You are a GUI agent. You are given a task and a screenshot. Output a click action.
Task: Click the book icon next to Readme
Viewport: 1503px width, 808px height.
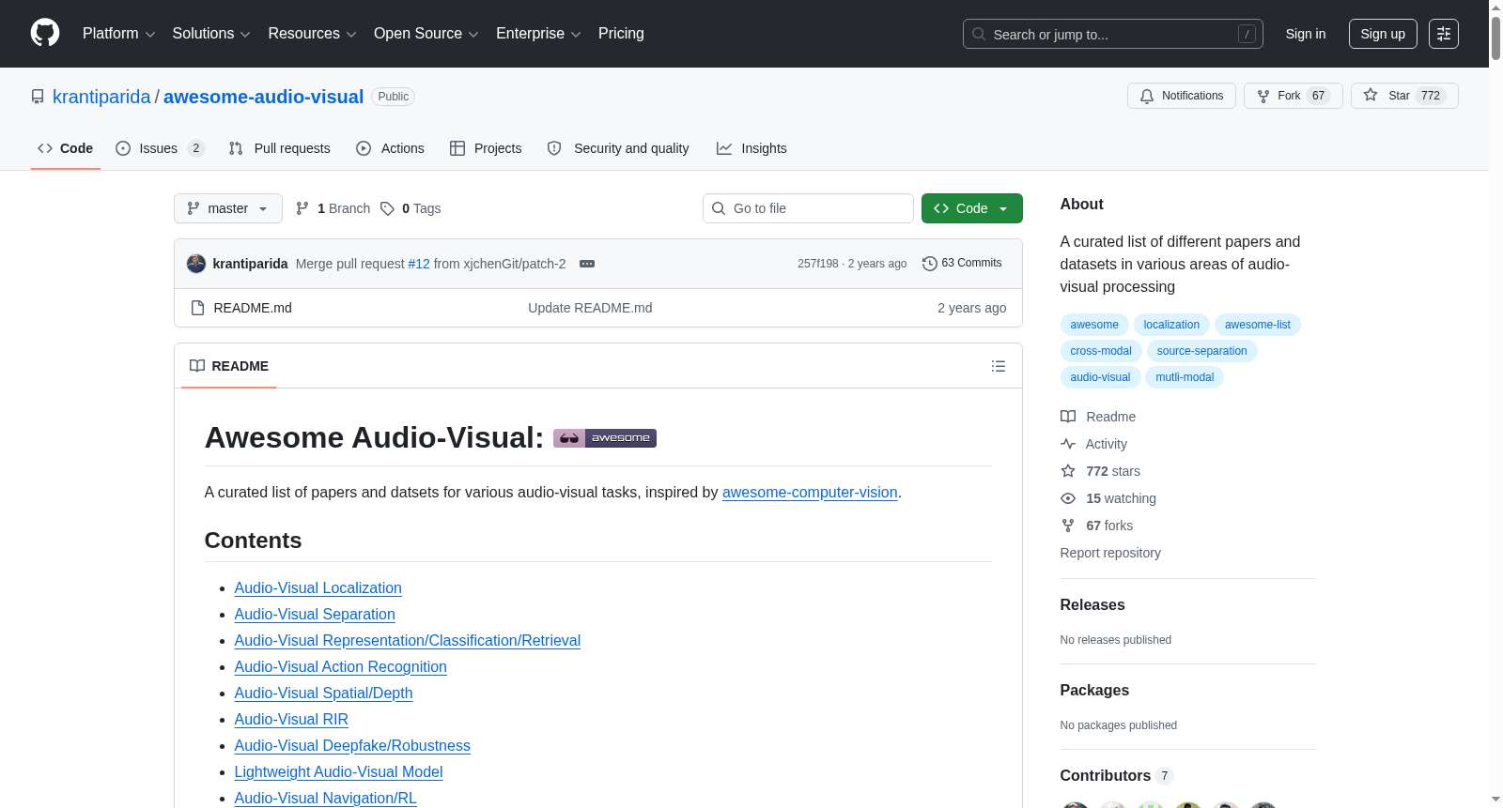1068,417
